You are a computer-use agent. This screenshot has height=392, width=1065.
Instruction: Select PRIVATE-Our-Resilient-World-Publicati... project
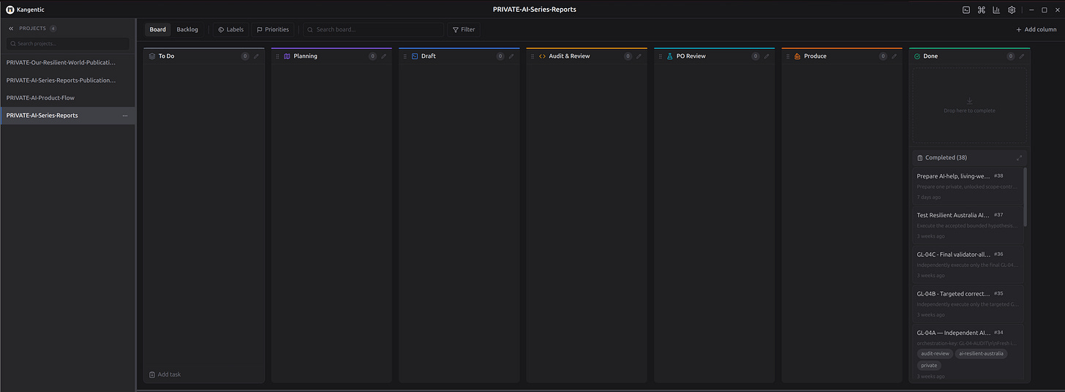point(67,62)
